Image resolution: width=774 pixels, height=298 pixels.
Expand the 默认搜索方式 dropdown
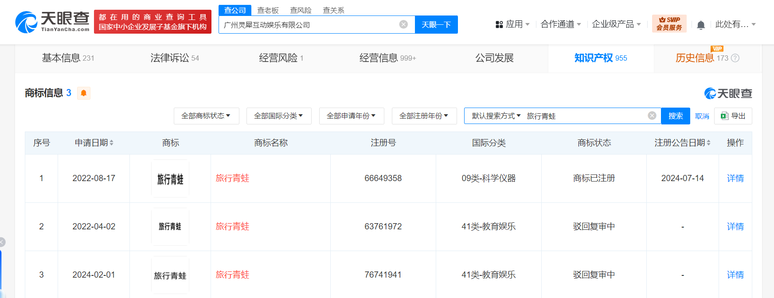coord(496,116)
